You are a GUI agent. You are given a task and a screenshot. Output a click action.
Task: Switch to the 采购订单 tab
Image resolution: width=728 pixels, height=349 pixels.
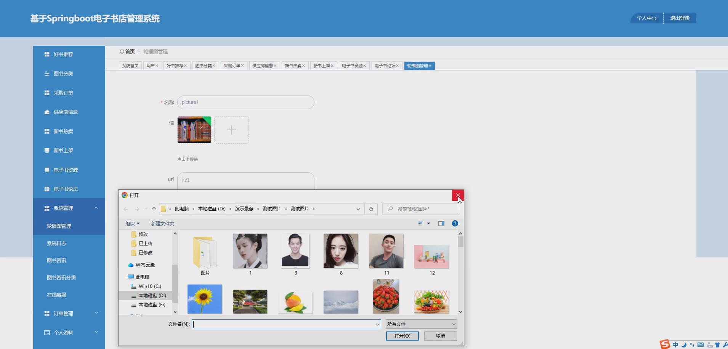click(232, 66)
